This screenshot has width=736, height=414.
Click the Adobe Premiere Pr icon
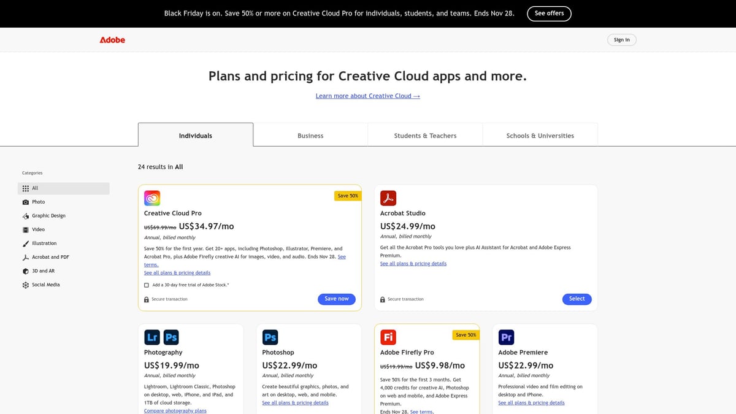pyautogui.click(x=506, y=337)
